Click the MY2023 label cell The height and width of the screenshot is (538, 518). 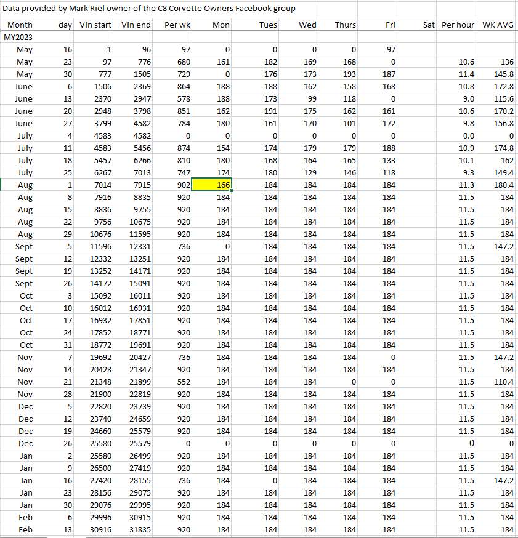(18, 37)
